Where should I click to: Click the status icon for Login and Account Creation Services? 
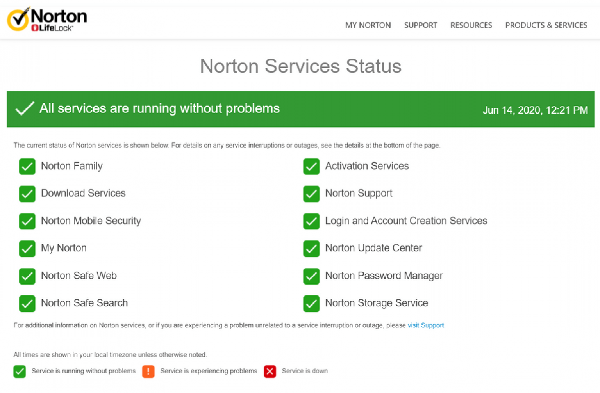311,221
